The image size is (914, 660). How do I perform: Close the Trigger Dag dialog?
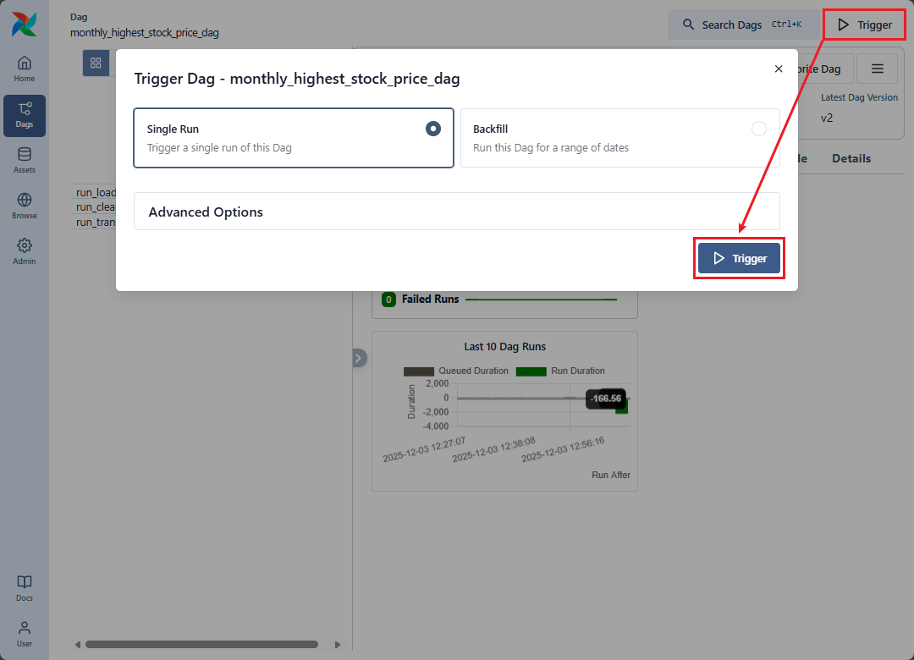pyautogui.click(x=779, y=69)
